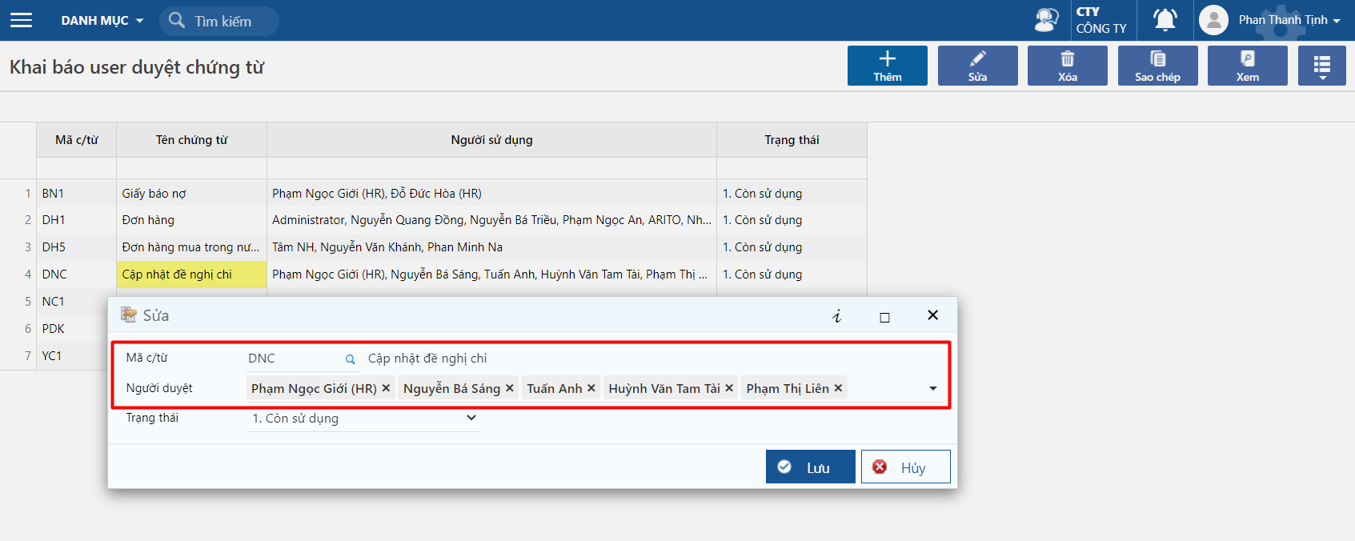The image size is (1355, 541).
Task: Open the DANH MỤC menu
Action: (x=102, y=21)
